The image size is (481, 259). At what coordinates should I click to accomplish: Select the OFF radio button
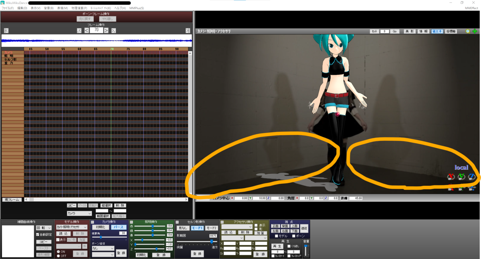pos(58,256)
